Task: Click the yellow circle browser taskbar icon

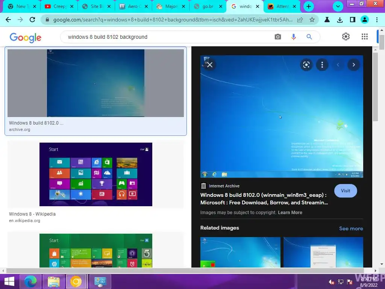Action: 76,281
